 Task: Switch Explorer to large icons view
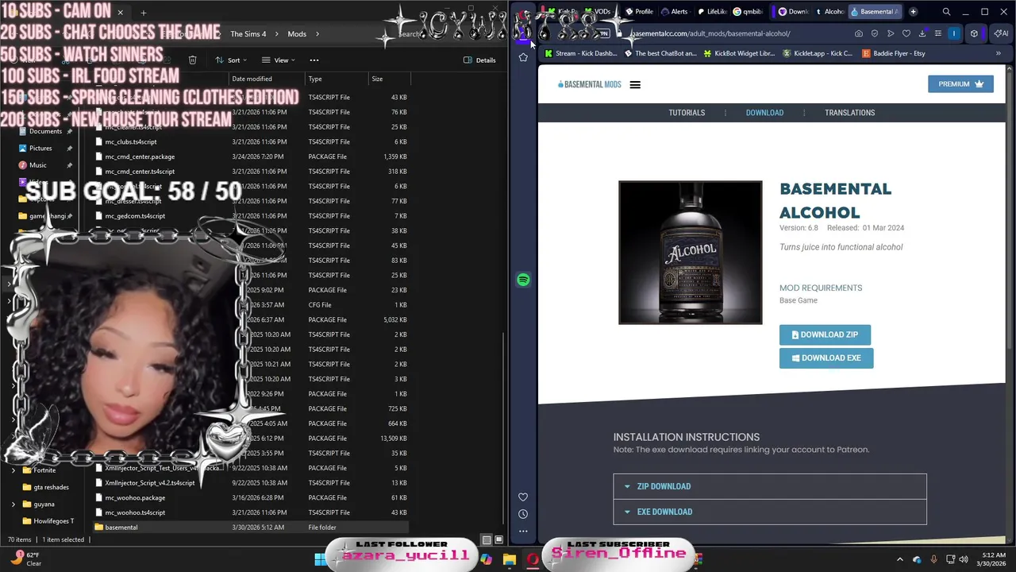click(x=498, y=539)
